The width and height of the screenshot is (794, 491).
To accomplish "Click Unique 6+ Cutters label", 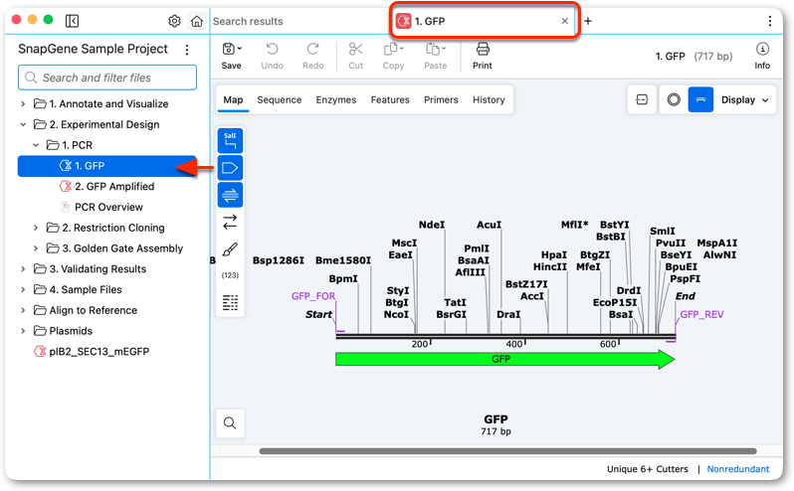I will coord(647,469).
